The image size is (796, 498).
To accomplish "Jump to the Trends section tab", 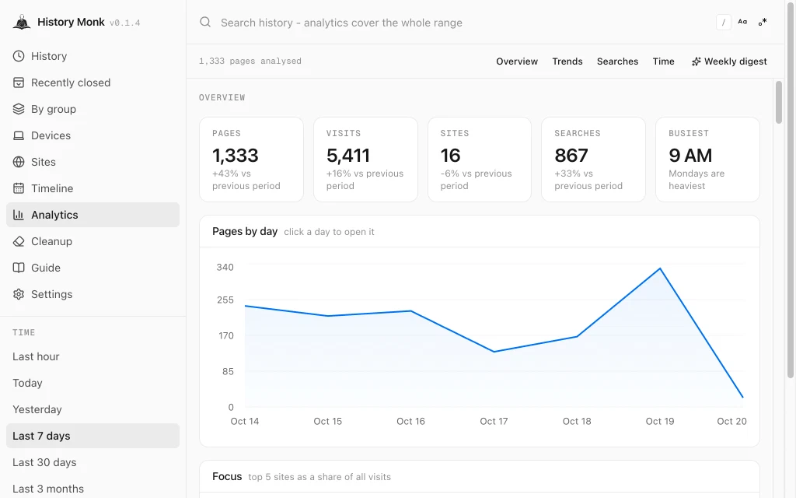I will pyautogui.click(x=567, y=61).
